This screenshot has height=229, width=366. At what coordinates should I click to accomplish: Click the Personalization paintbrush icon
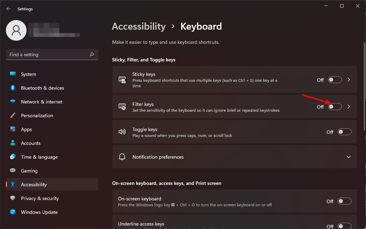(x=13, y=115)
